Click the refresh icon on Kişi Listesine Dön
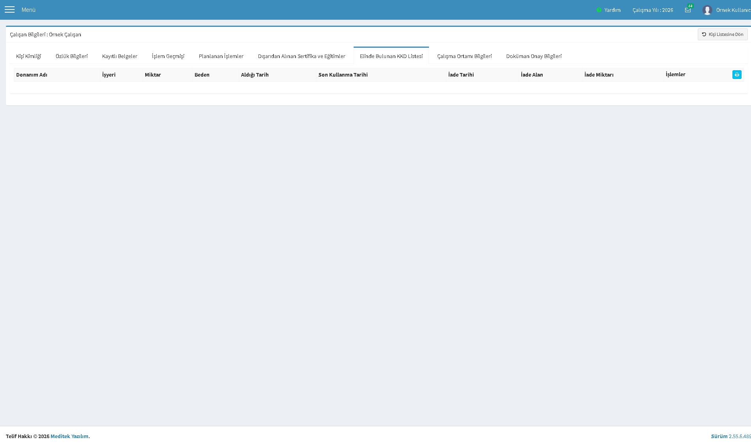751x446 pixels. (x=704, y=34)
